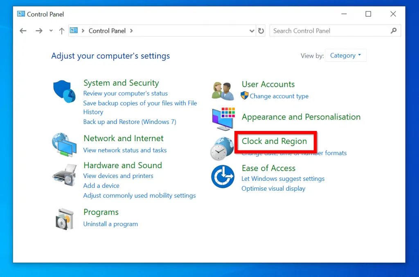This screenshot has width=419, height=277.
Task: Open Save backup copies with File History
Action: click(x=140, y=107)
